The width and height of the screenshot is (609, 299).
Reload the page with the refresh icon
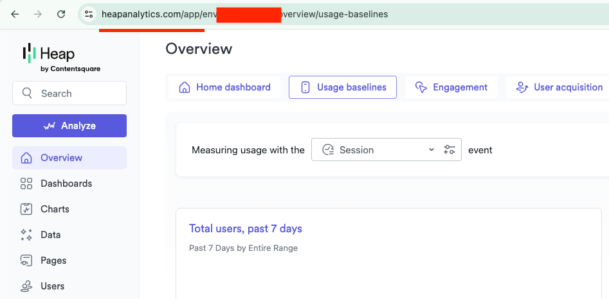[x=61, y=14]
